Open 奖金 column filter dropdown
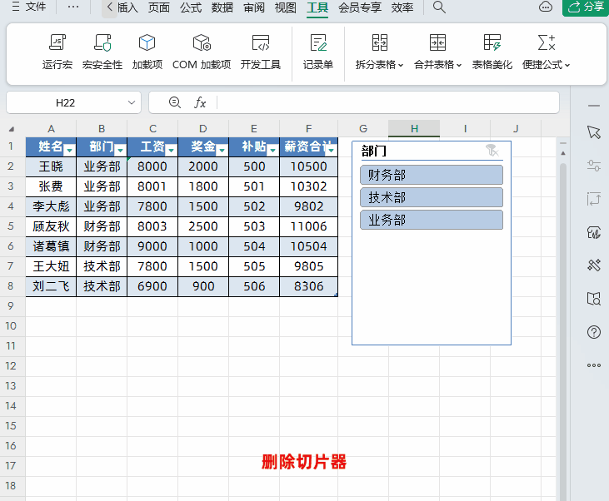Image resolution: width=609 pixels, height=501 pixels. click(x=222, y=150)
